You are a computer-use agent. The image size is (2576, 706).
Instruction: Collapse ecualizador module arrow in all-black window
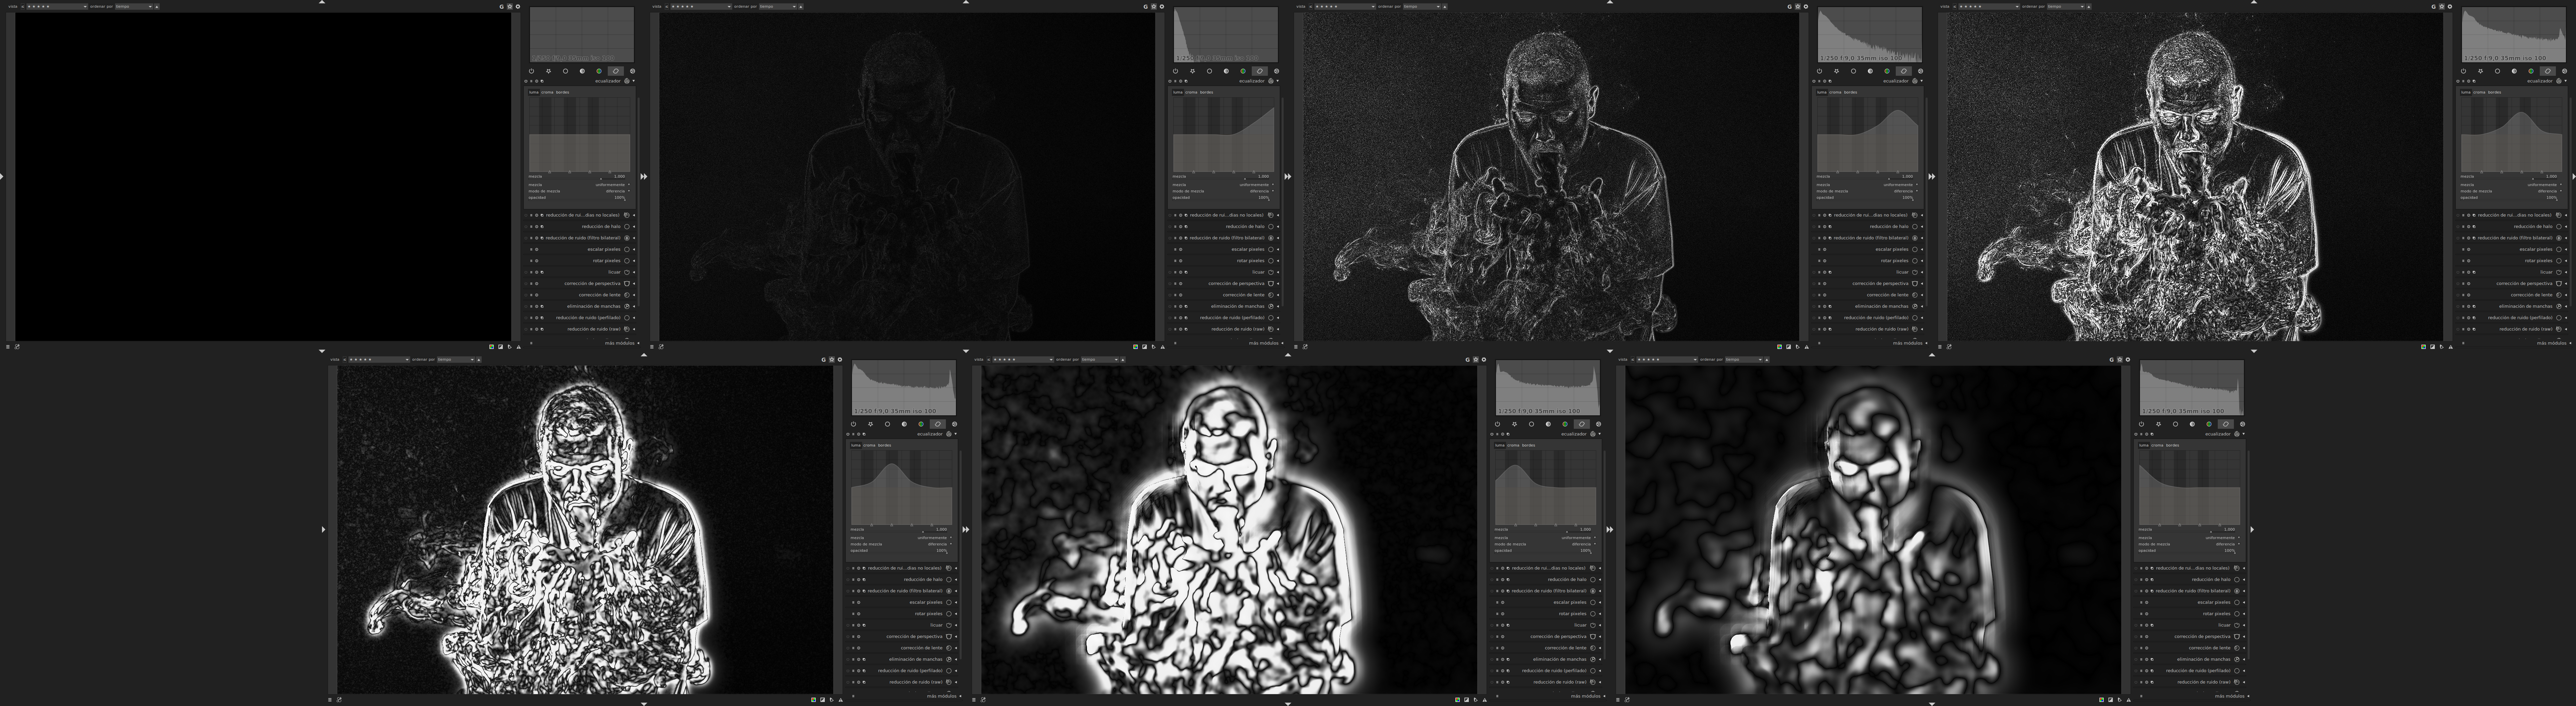pyautogui.click(x=634, y=81)
